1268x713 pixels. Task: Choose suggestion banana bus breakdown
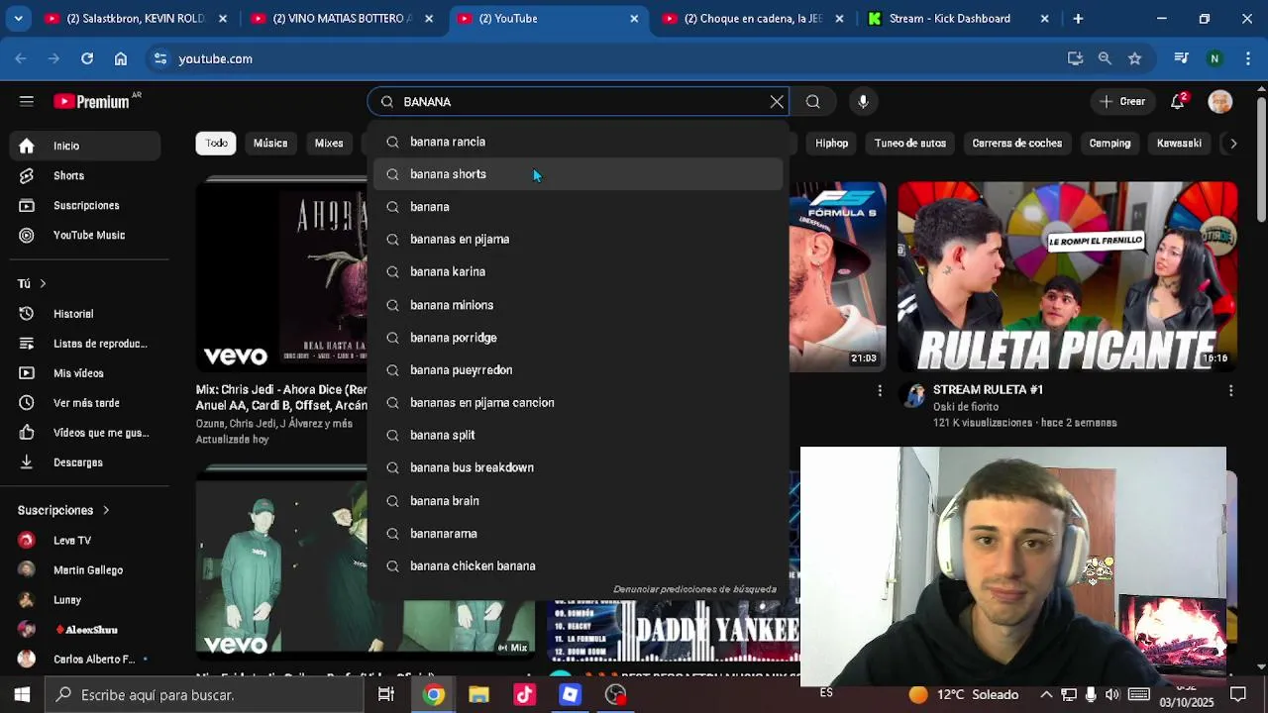tap(578, 467)
